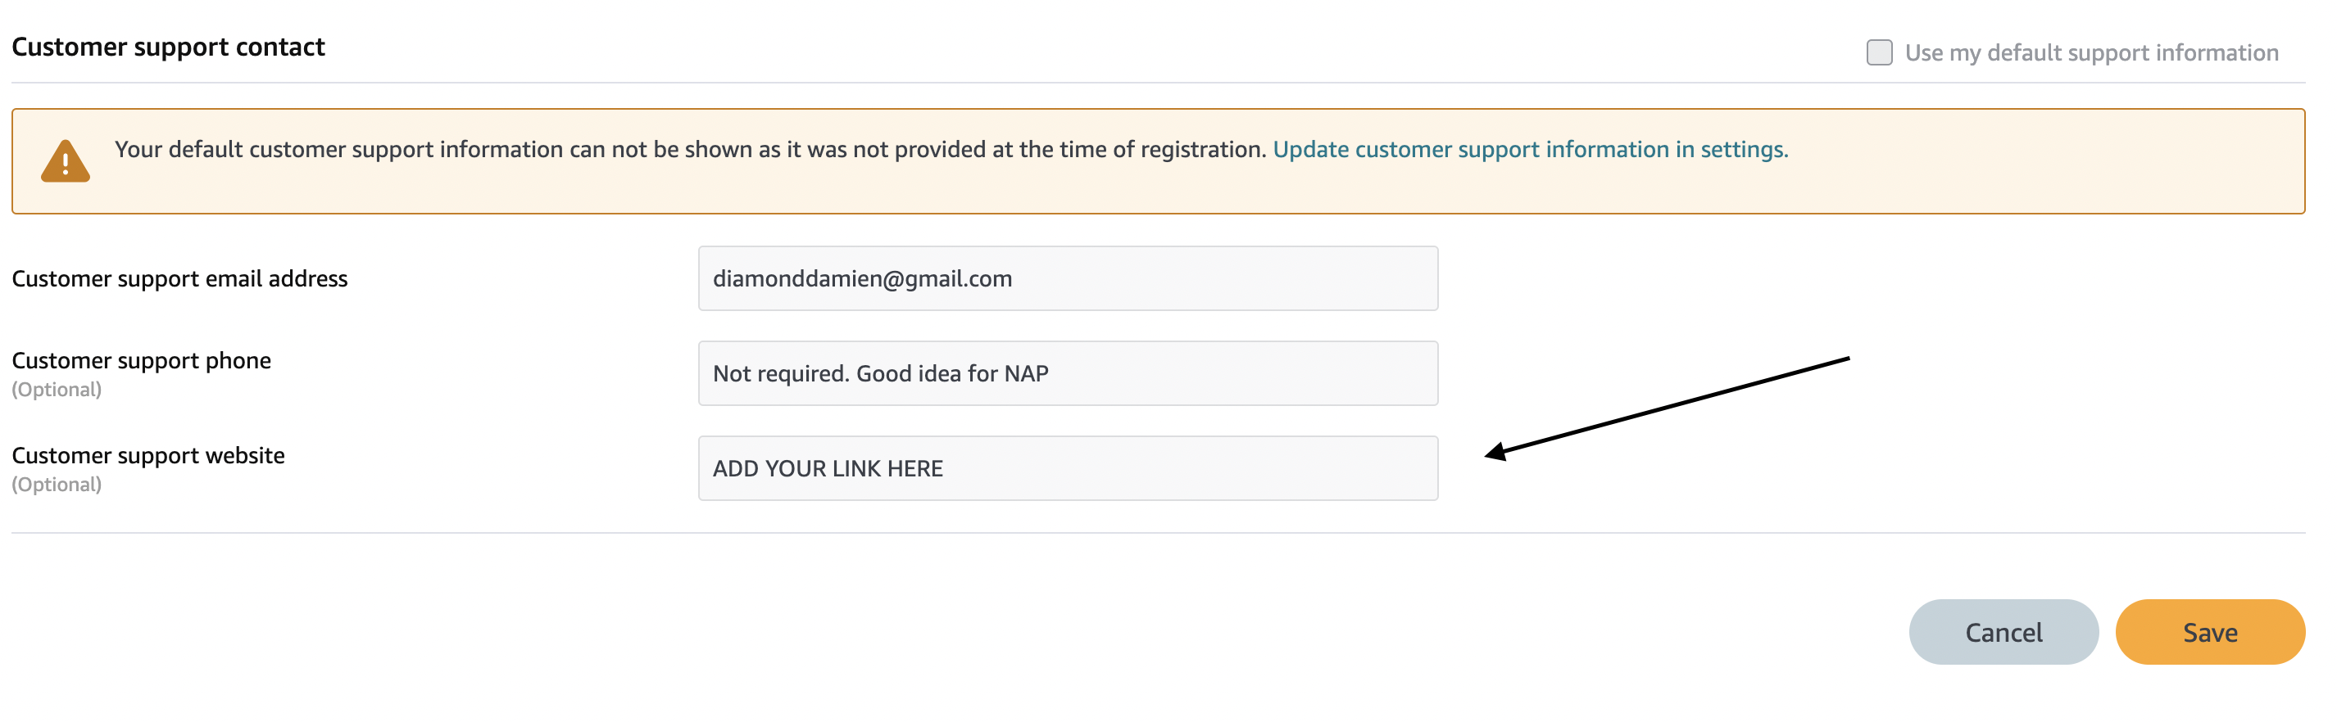
Task: Select the customer support phone input field
Action: (1068, 373)
